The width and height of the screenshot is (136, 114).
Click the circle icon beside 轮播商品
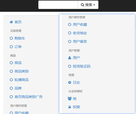coord(11,80)
